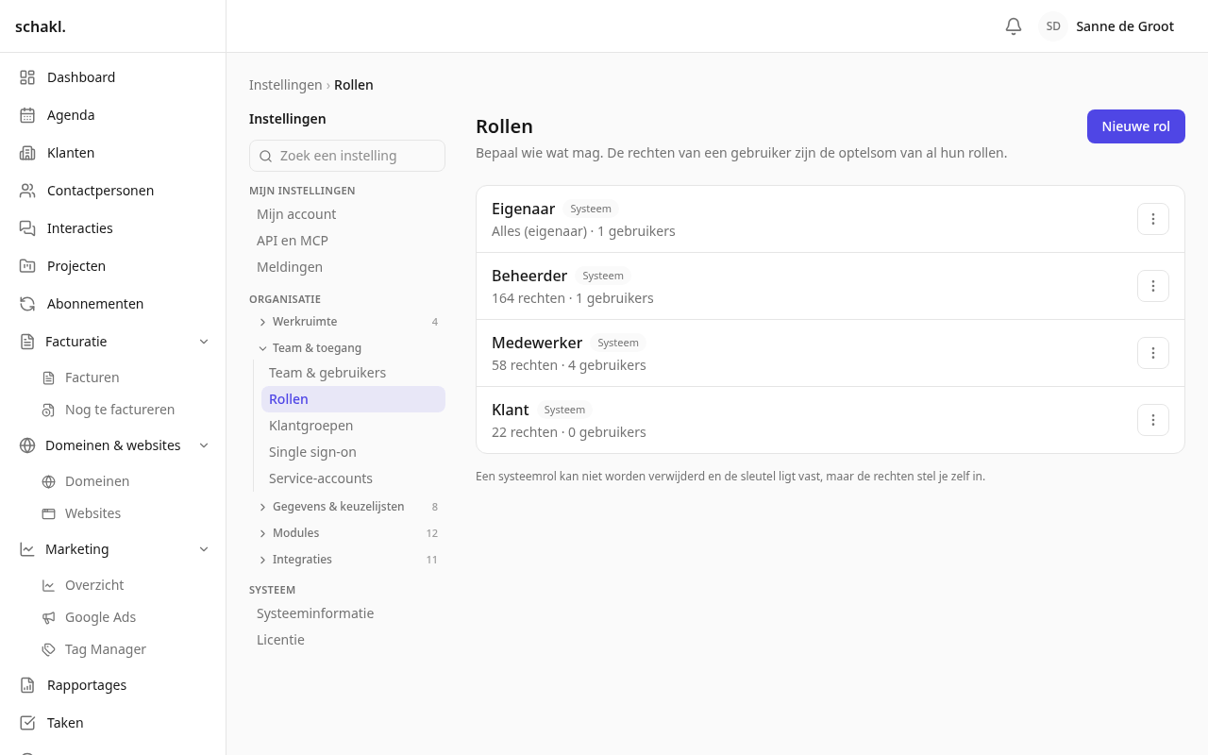The image size is (1208, 755).
Task: Open the Beheerder role options menu
Action: 1153,286
